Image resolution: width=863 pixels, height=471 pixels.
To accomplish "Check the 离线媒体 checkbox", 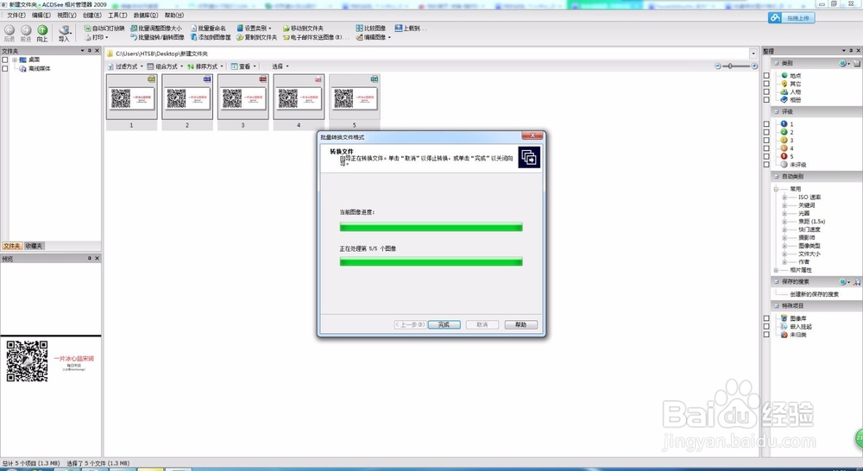I will coord(5,69).
